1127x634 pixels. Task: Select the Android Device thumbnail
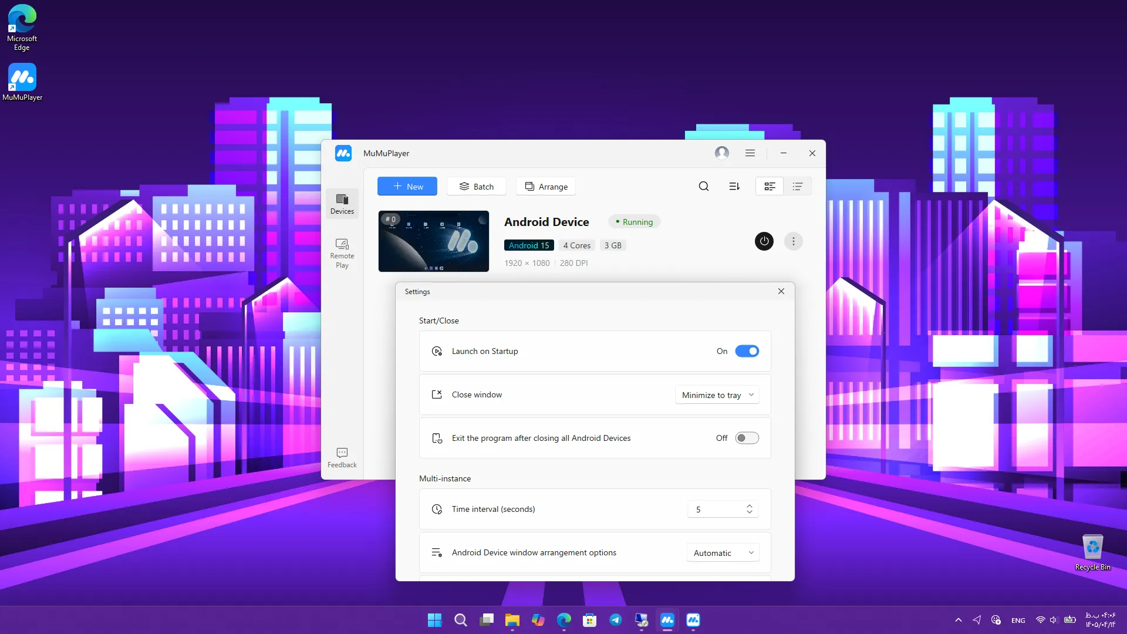434,241
